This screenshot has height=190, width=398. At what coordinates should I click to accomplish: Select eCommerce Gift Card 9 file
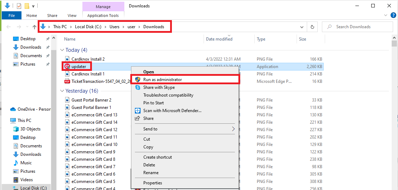[x=93, y=152]
